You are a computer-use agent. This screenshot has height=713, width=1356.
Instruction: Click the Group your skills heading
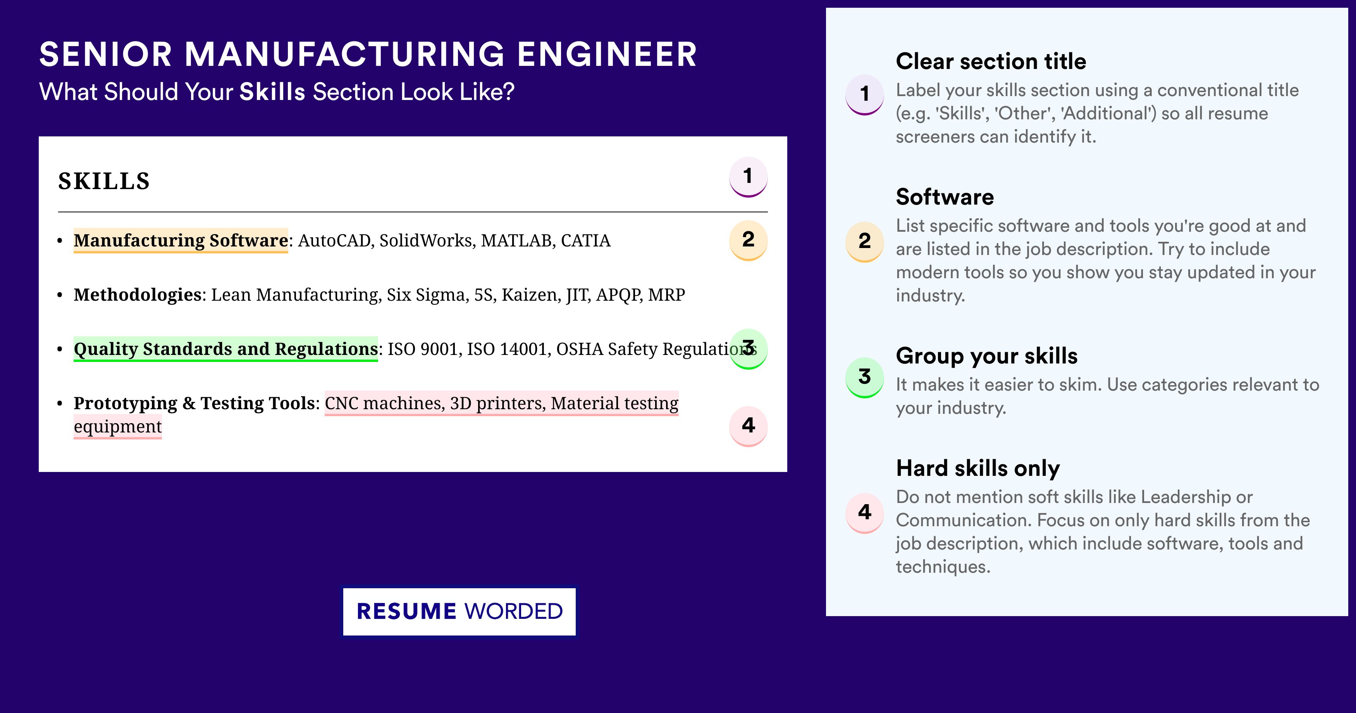[x=986, y=356]
